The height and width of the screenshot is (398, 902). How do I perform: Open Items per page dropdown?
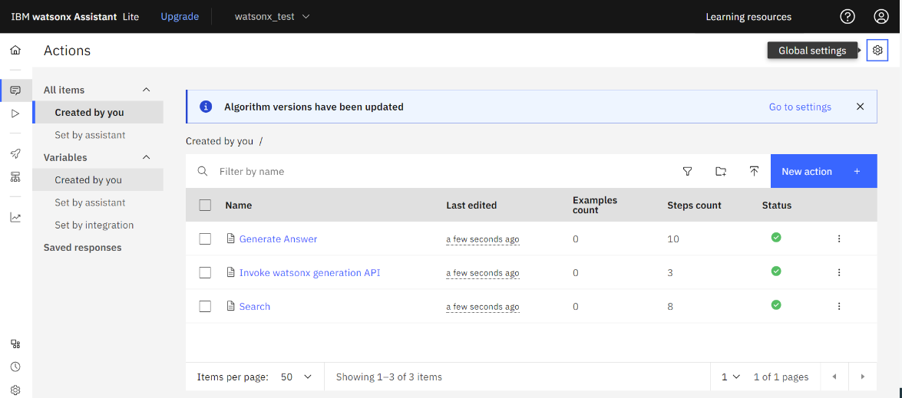296,377
